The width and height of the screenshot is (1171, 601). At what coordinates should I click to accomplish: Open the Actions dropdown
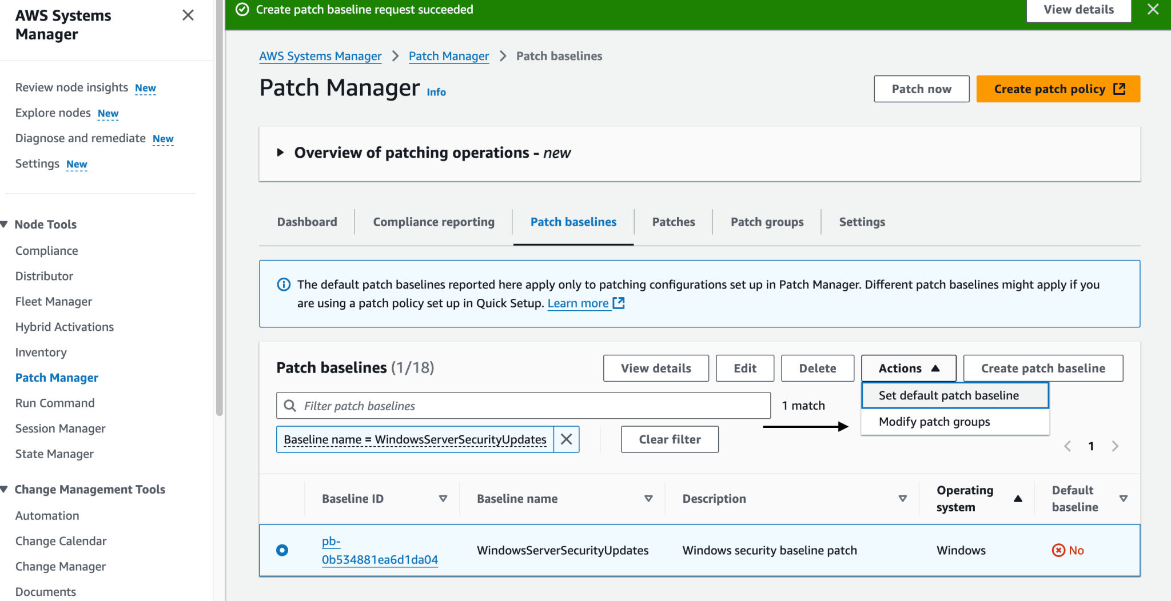(x=907, y=368)
